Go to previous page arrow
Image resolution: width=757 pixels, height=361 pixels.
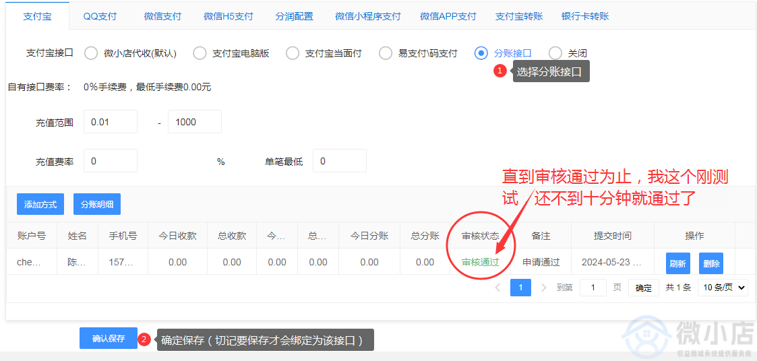497,288
